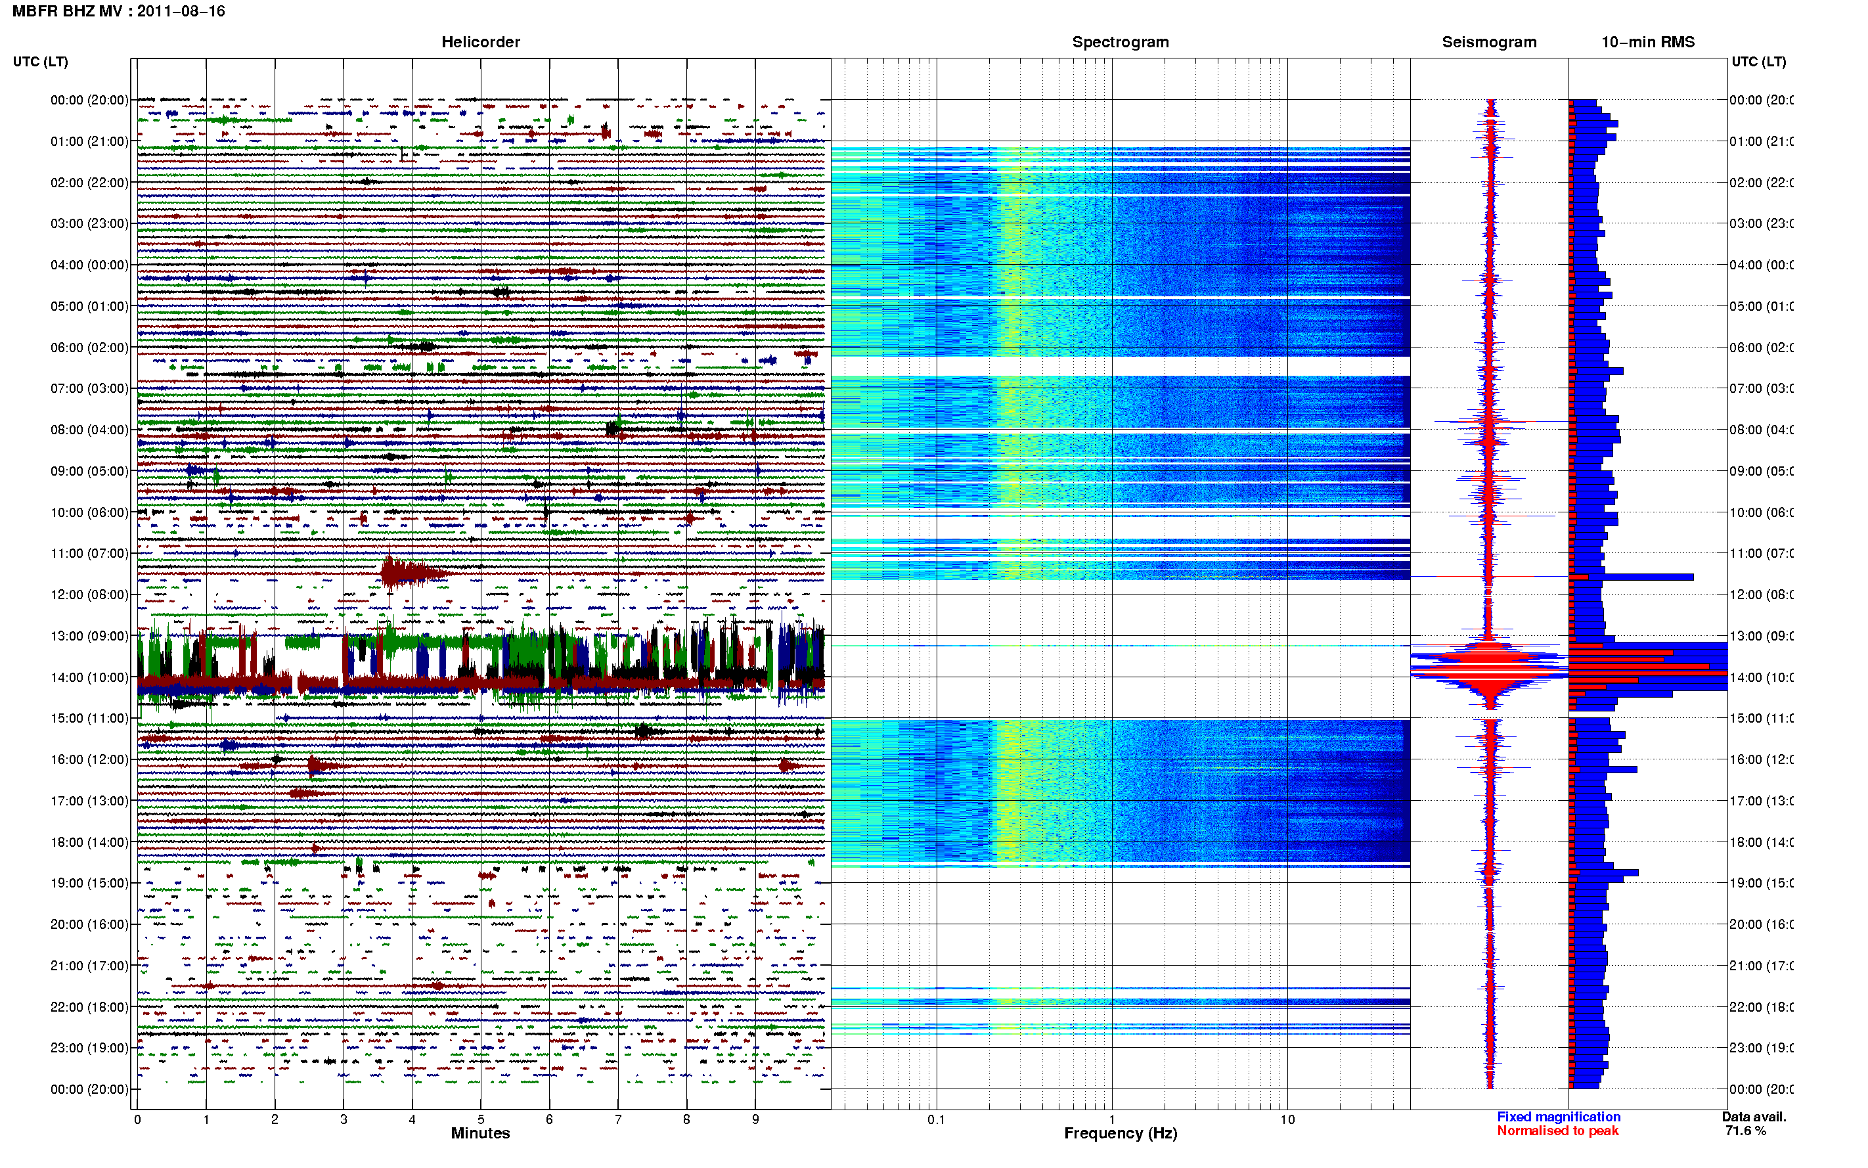Select the Helicorder panel heading

480,42
